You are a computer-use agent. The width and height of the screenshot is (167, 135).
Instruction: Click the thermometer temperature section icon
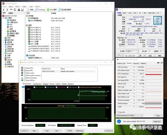tap(27, 25)
